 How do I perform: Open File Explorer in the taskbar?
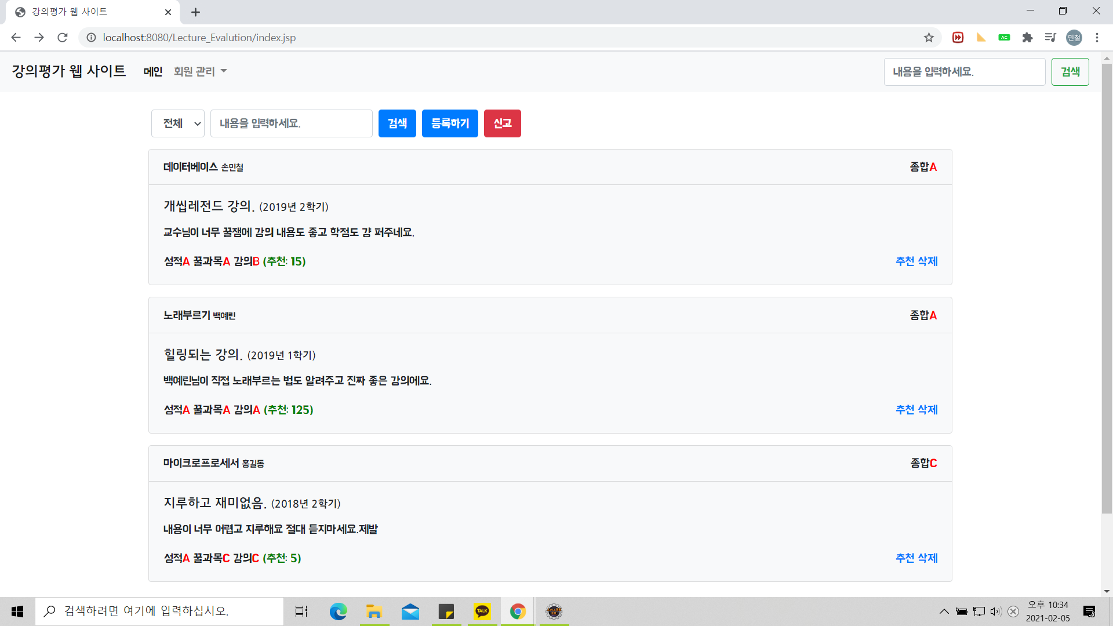click(x=374, y=611)
